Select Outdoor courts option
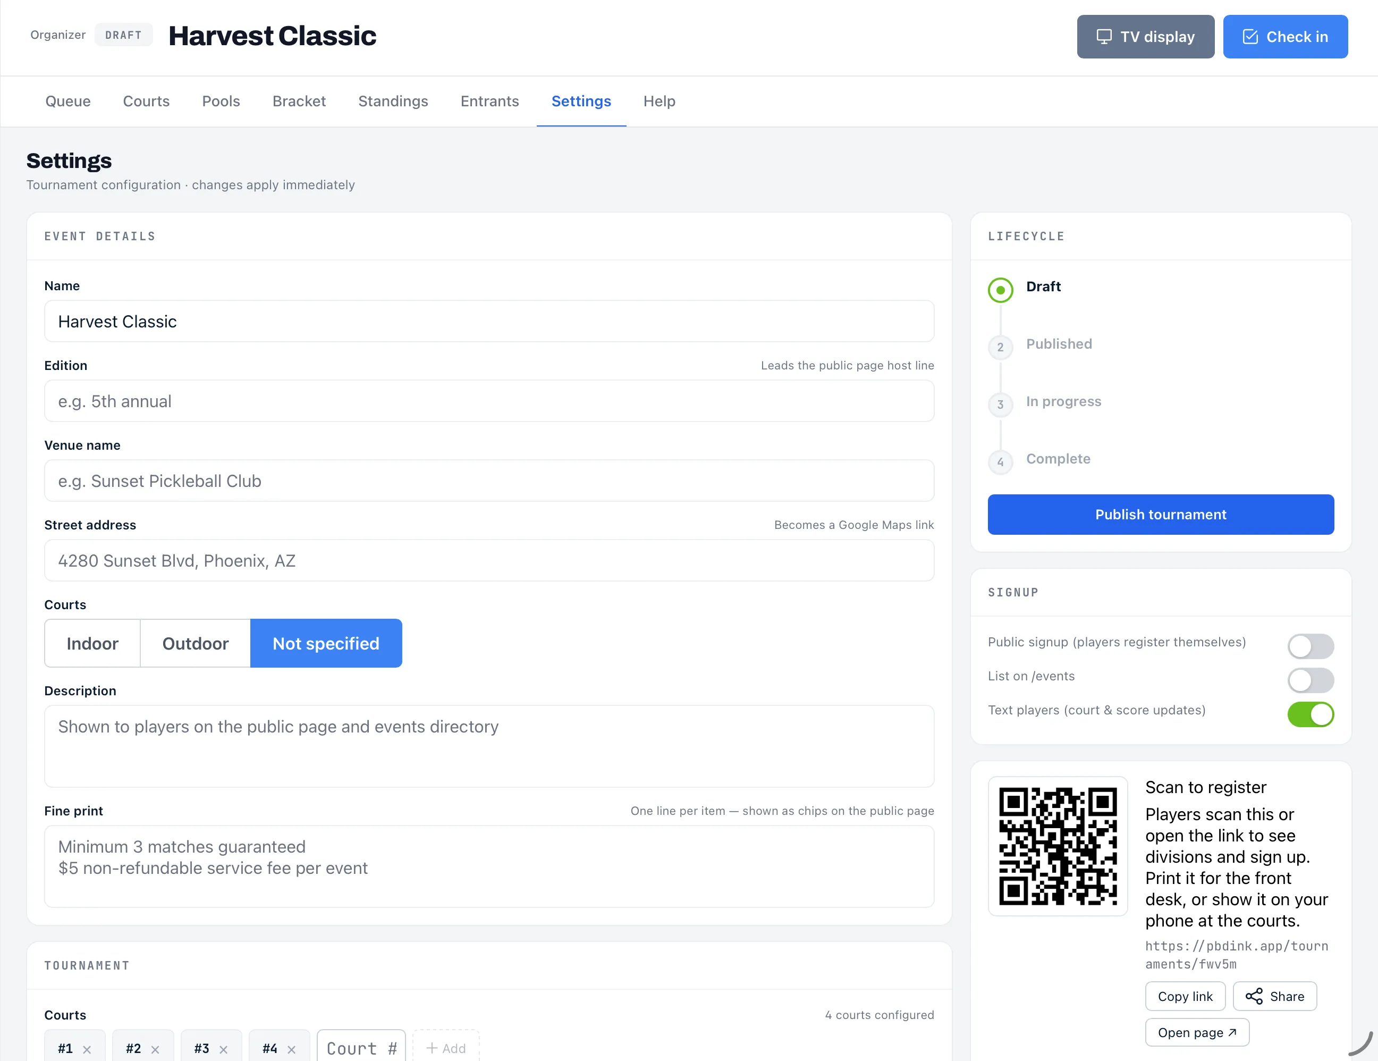This screenshot has width=1378, height=1061. 196,643
